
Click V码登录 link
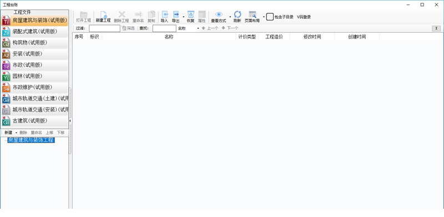[x=304, y=17]
